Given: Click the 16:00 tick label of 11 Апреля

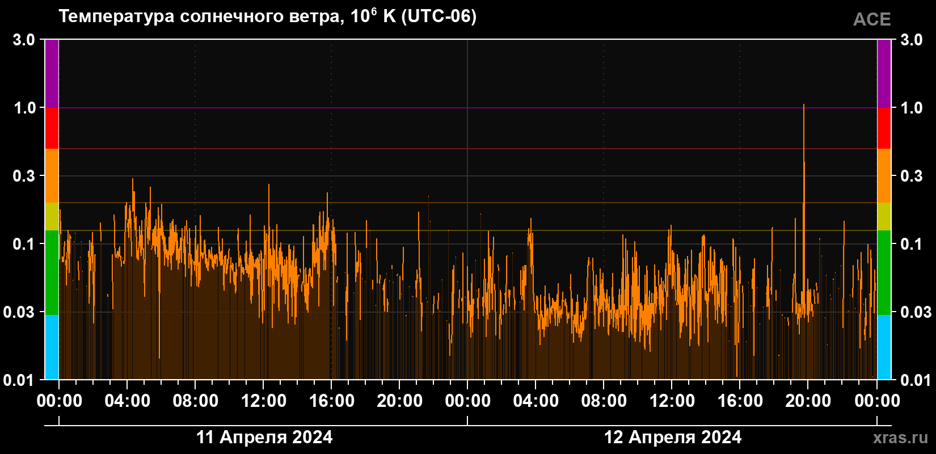Looking at the screenshot, I should pyautogui.click(x=332, y=401).
